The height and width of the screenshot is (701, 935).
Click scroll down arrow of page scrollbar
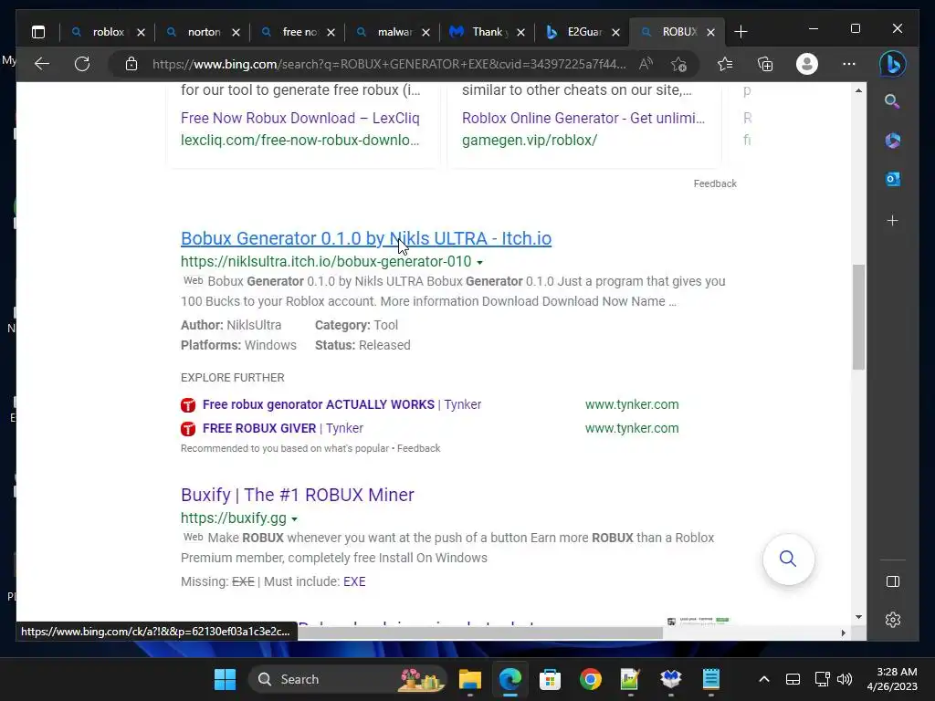coord(858,617)
